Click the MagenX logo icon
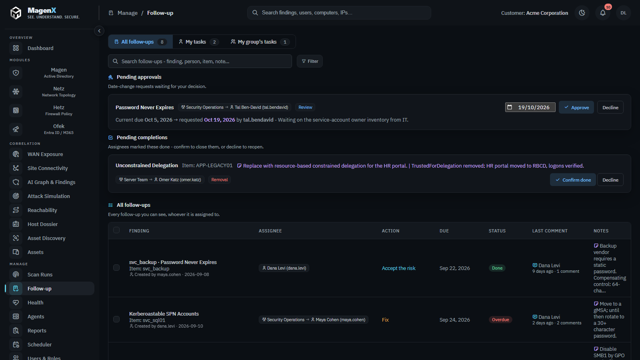The image size is (640, 360). coord(16,13)
